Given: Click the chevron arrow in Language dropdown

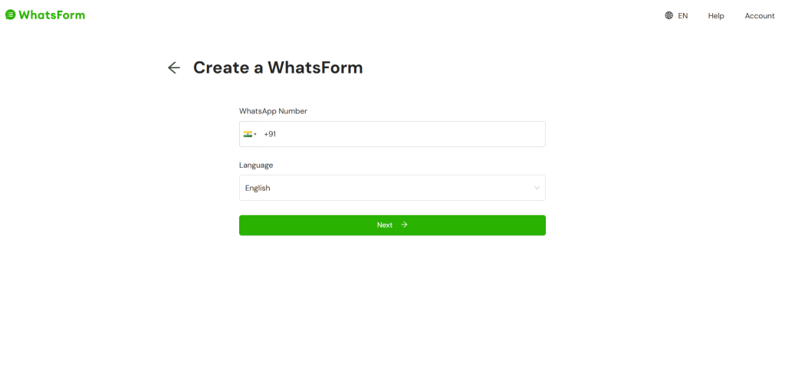Looking at the screenshot, I should 537,188.
